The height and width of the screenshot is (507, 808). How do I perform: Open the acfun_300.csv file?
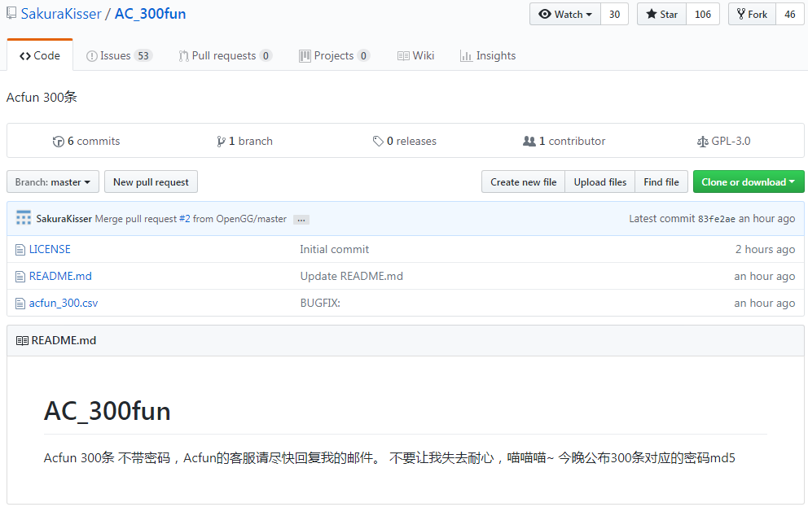click(64, 304)
